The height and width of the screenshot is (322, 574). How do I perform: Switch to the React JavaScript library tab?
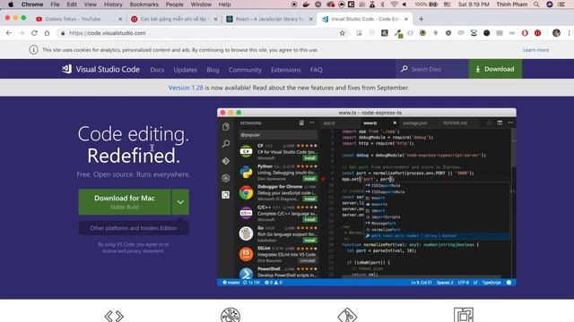269,19
